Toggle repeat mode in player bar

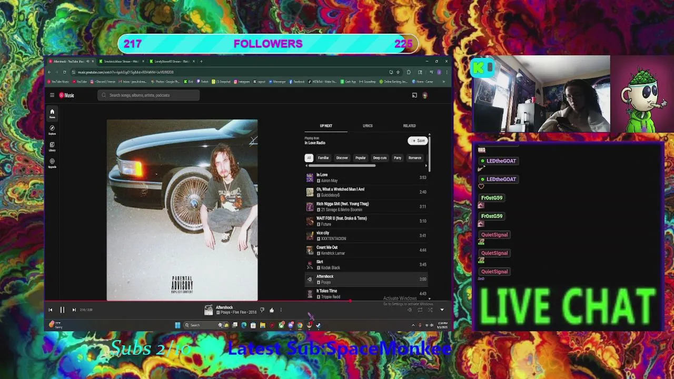[420, 310]
